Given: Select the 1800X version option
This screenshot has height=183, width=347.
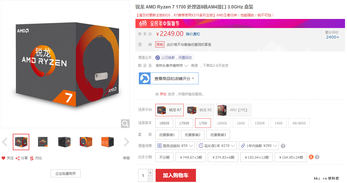Looking at the screenshot, I should point(164,123).
